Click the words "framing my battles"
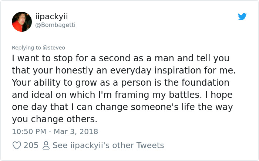 point(158,95)
